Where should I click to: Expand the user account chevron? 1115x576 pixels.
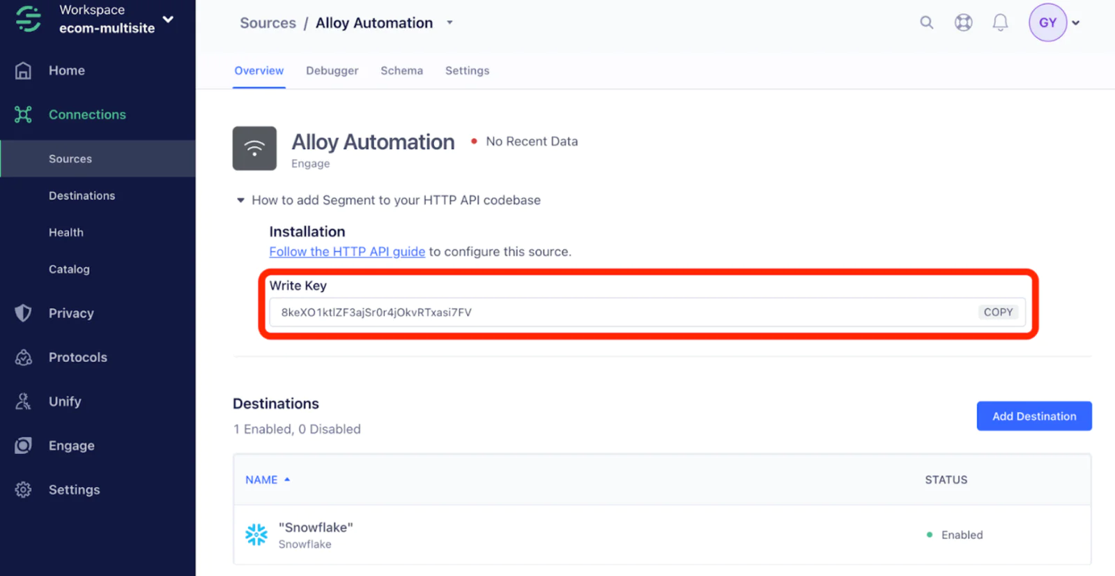coord(1076,23)
